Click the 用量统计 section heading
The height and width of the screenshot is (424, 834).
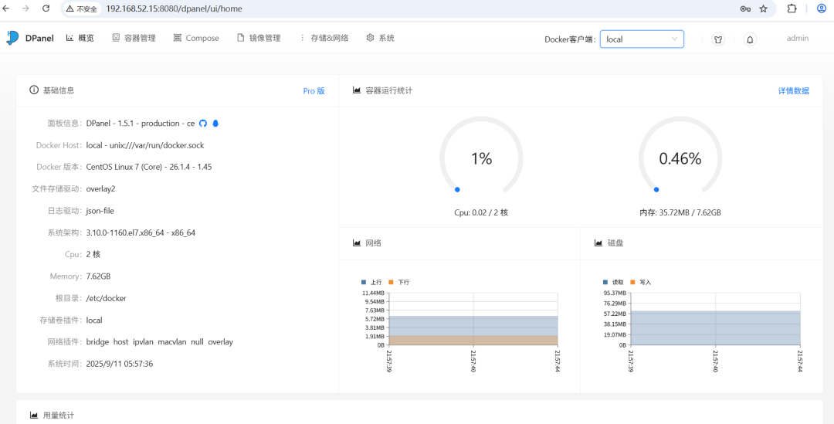point(59,415)
